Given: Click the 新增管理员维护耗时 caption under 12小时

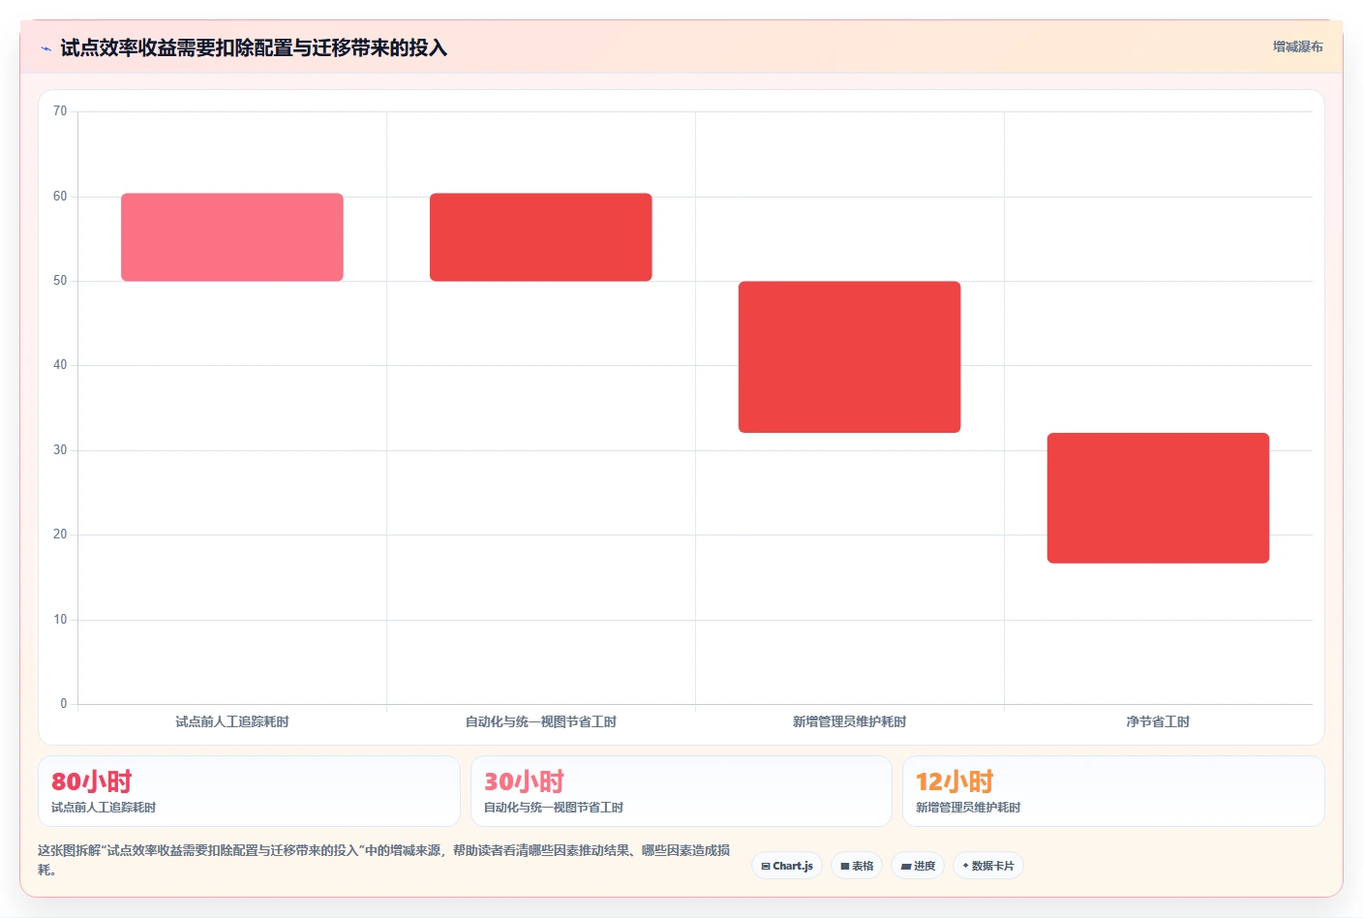Looking at the screenshot, I should click(x=968, y=808).
